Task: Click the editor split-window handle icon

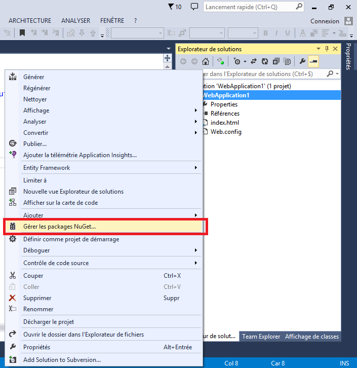Action: point(167,58)
